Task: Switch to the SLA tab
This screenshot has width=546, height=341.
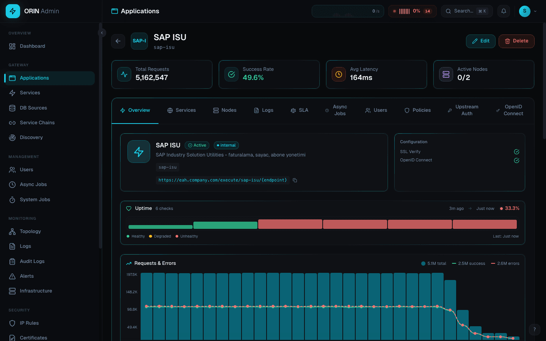Action: [x=299, y=110]
